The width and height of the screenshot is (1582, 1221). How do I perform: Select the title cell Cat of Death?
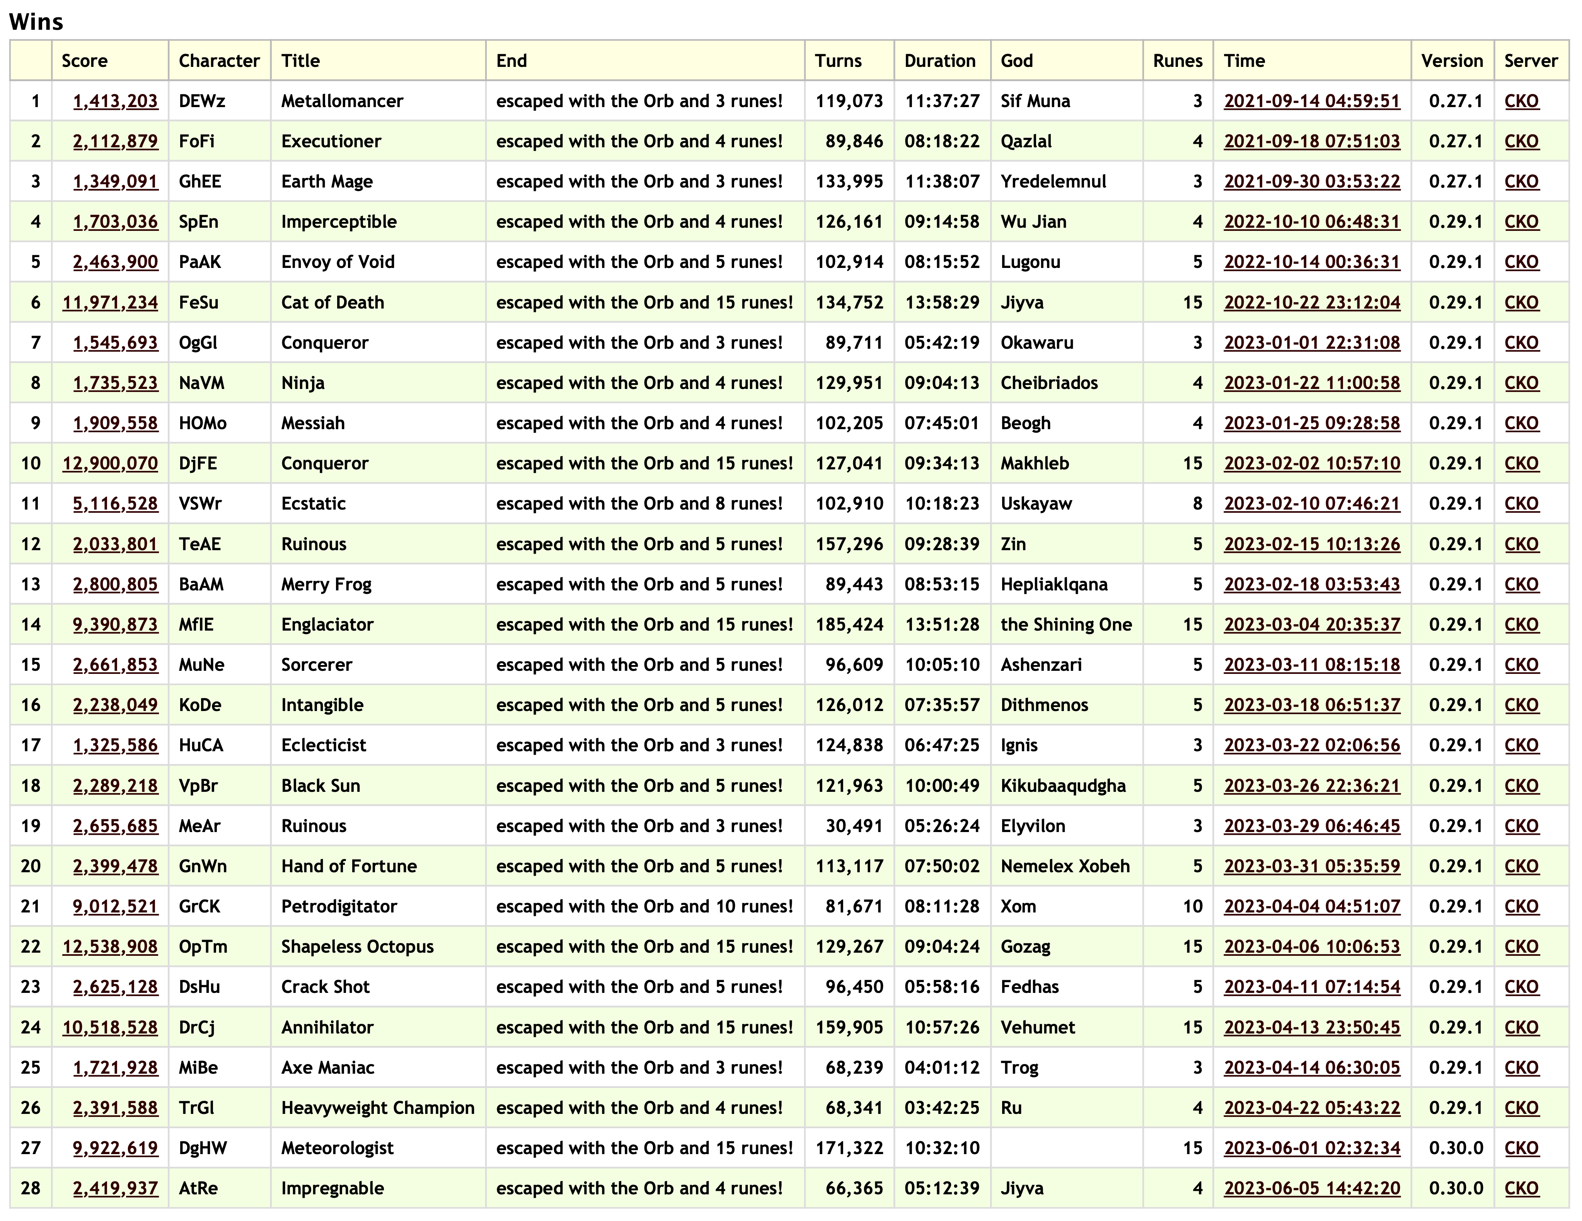pyautogui.click(x=378, y=302)
